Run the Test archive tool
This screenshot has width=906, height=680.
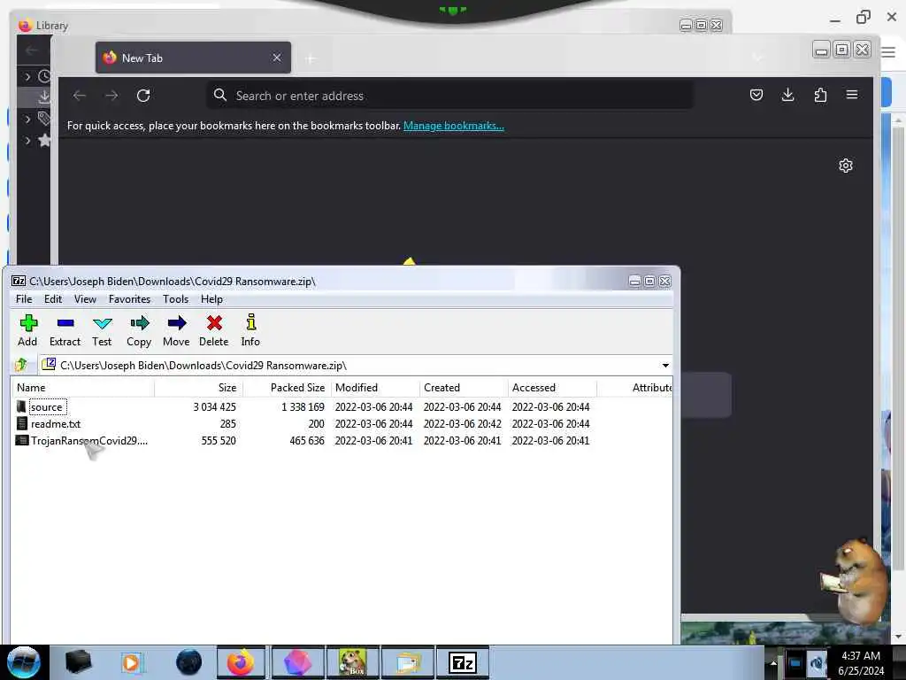coord(102,331)
